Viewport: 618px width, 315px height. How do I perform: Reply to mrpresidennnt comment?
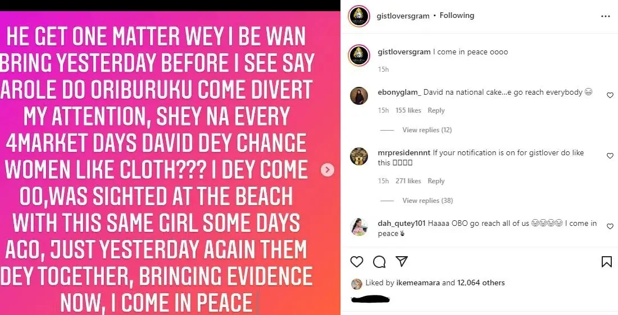tap(436, 181)
